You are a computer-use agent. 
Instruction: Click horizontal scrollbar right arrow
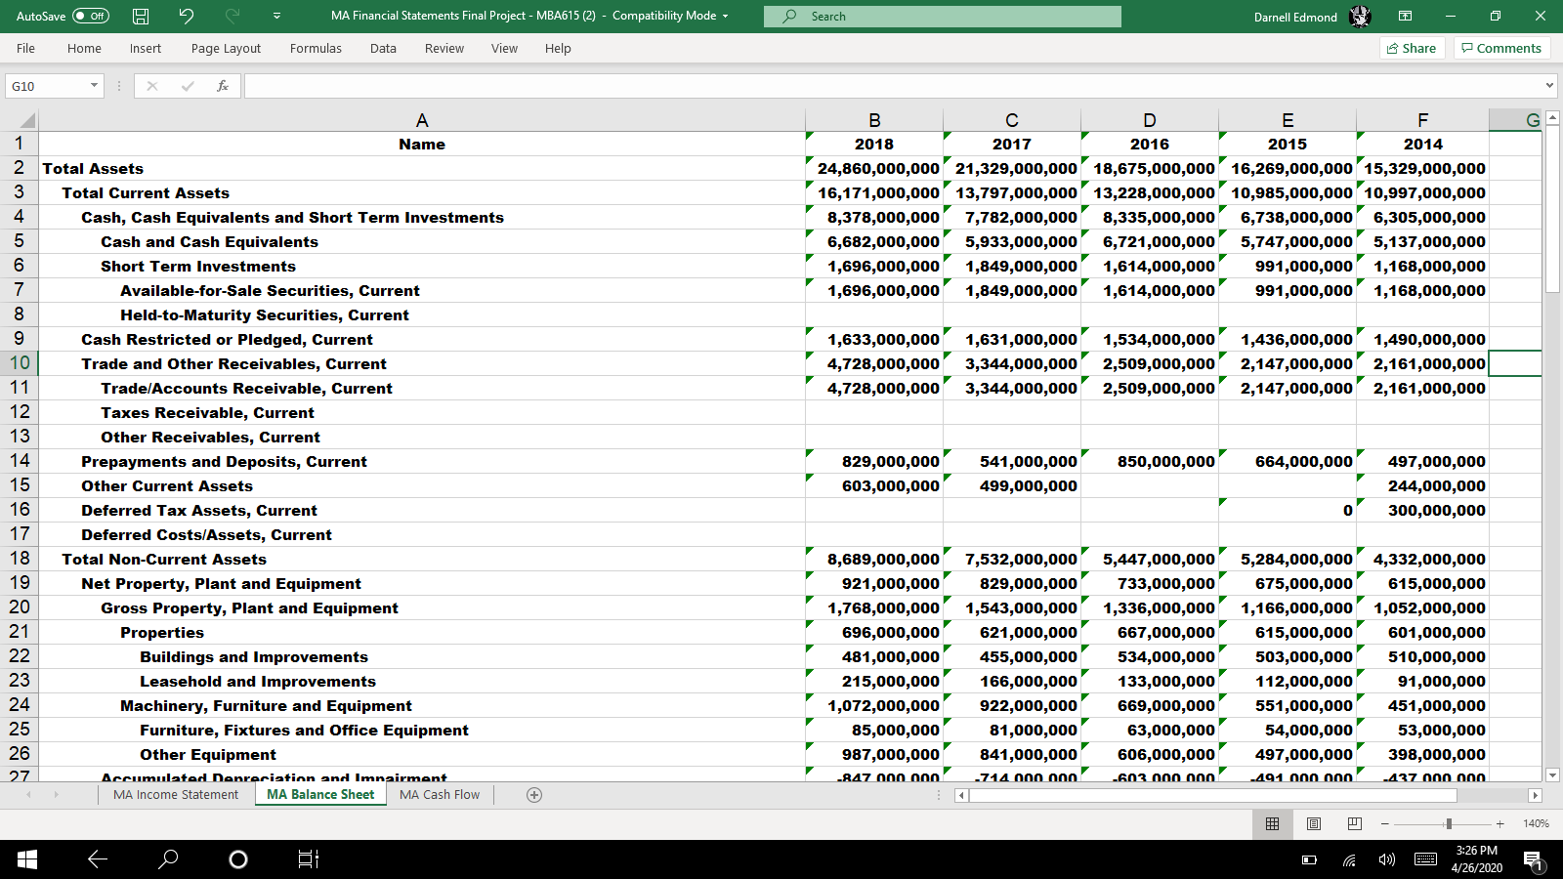coord(1535,795)
